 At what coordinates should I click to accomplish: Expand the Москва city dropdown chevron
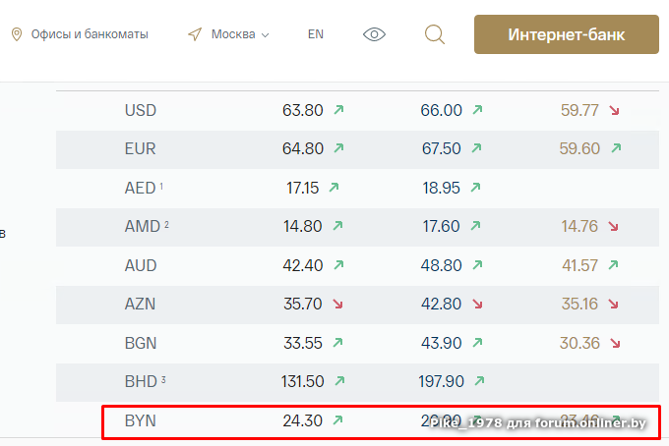tap(266, 35)
